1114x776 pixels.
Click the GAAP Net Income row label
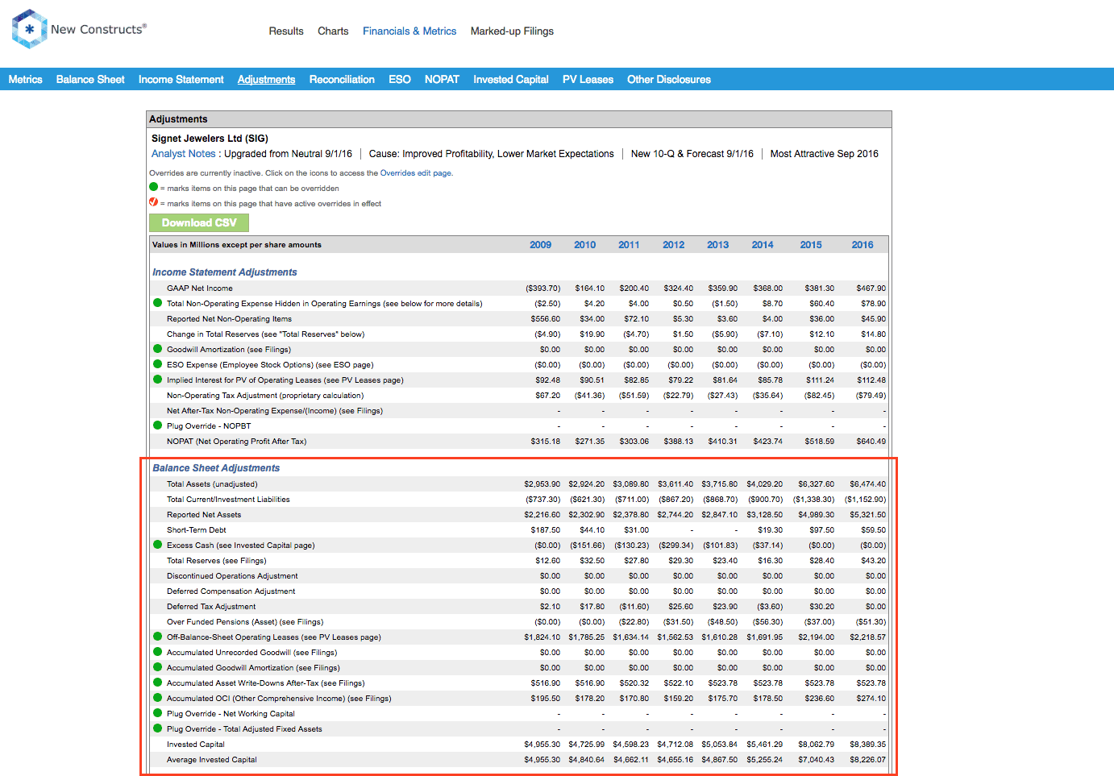(x=199, y=288)
